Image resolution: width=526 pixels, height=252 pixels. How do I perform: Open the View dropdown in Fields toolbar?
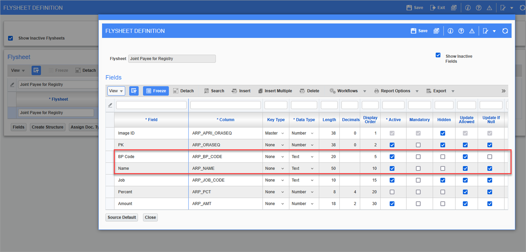(116, 91)
